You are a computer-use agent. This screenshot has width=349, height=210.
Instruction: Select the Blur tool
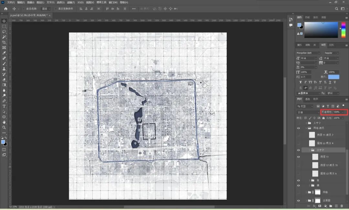4,90
